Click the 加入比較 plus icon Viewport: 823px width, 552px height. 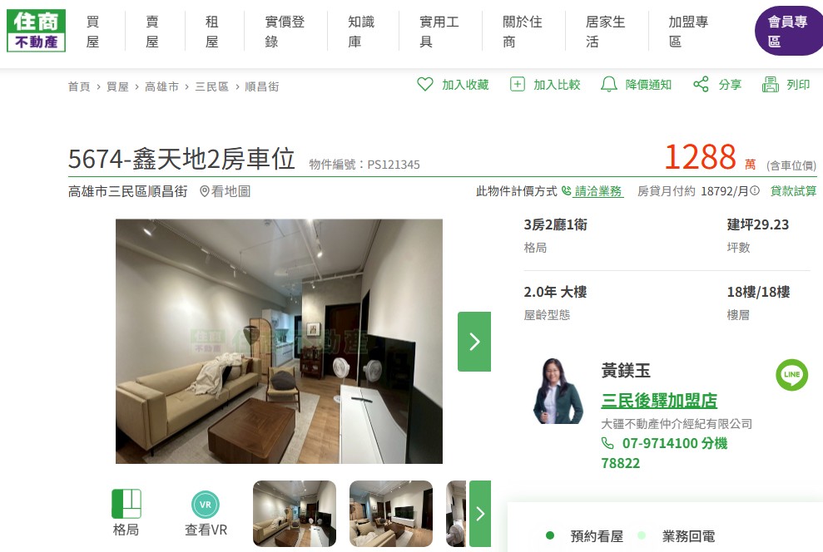(518, 85)
